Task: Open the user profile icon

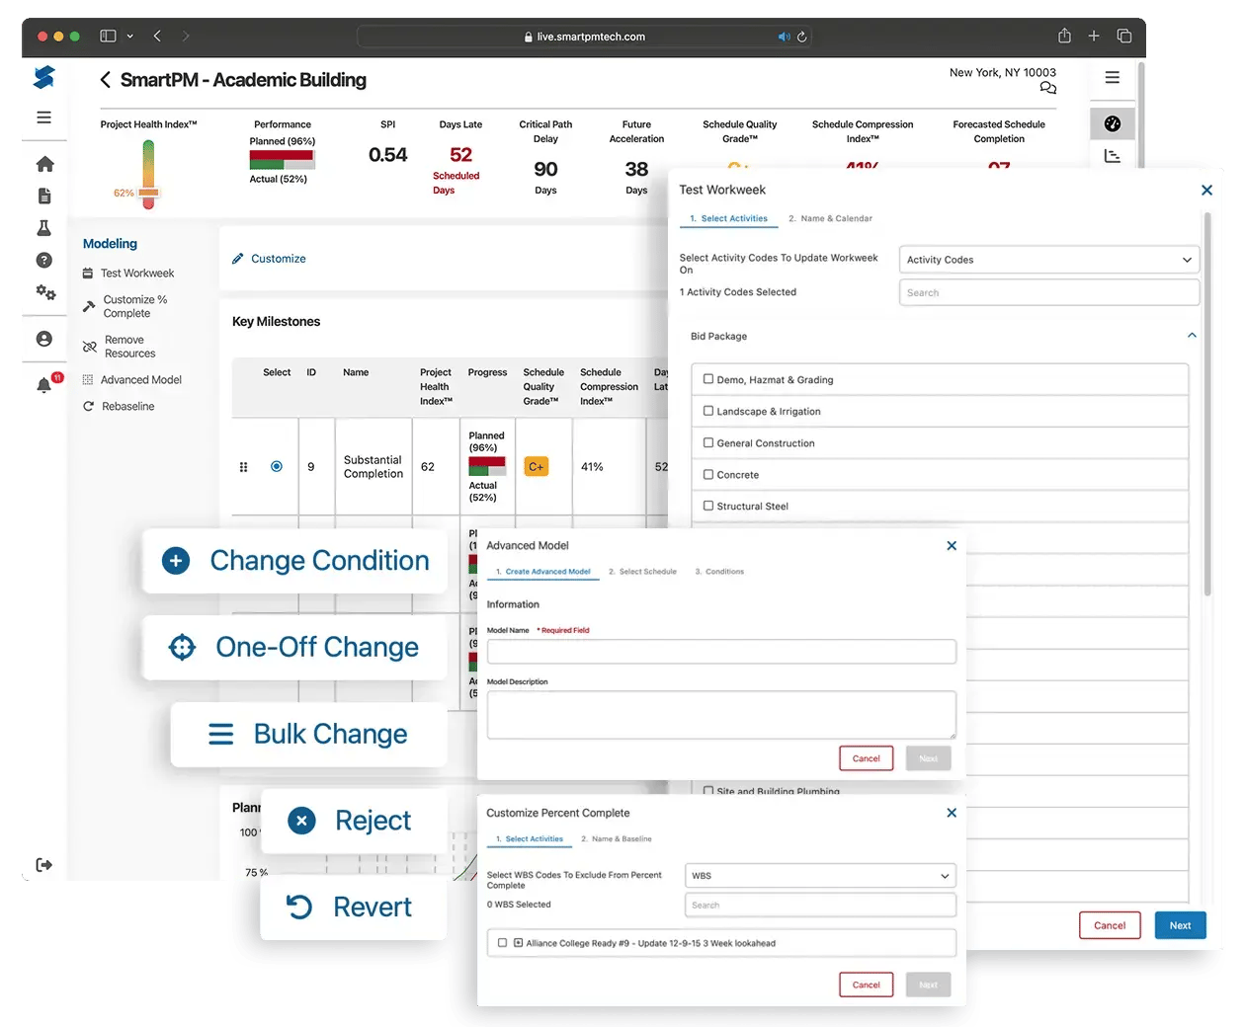Action: [44, 339]
